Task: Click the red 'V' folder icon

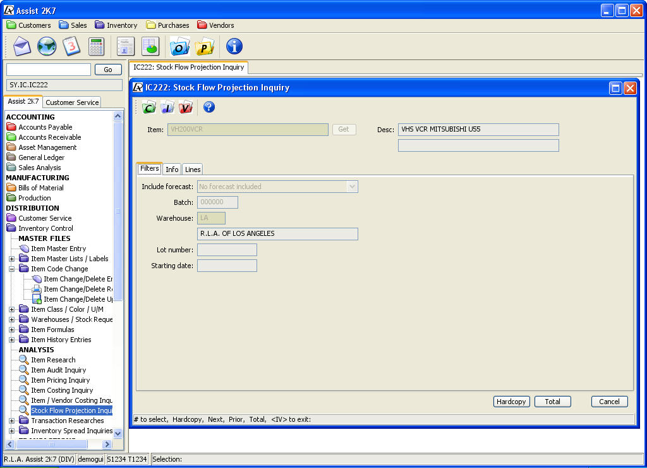Action: [x=185, y=108]
